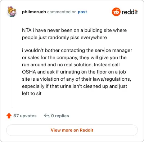Click the "87 upvotes" count label
This screenshot has width=144, height=142.
tap(25, 116)
